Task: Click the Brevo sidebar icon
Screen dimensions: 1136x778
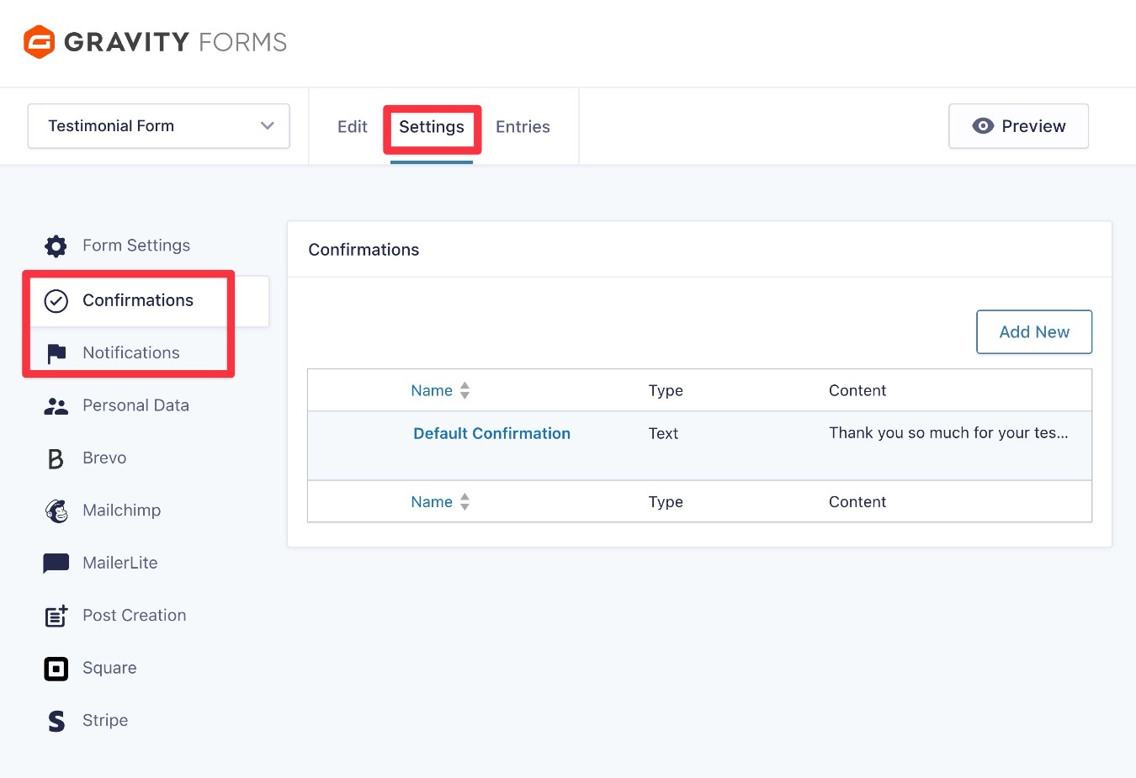Action: (x=56, y=458)
